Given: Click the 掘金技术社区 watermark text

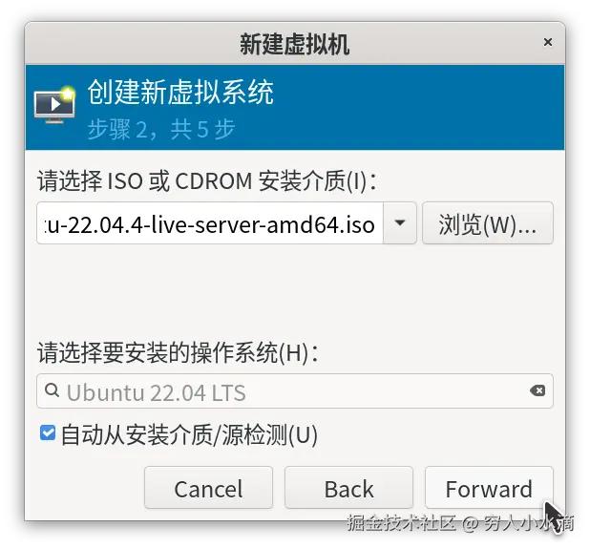Looking at the screenshot, I should click(402, 523).
